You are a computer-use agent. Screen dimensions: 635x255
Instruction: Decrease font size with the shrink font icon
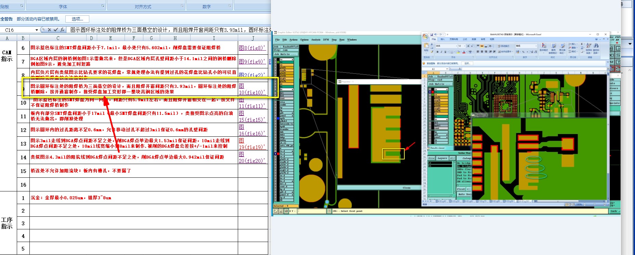(472, 46)
